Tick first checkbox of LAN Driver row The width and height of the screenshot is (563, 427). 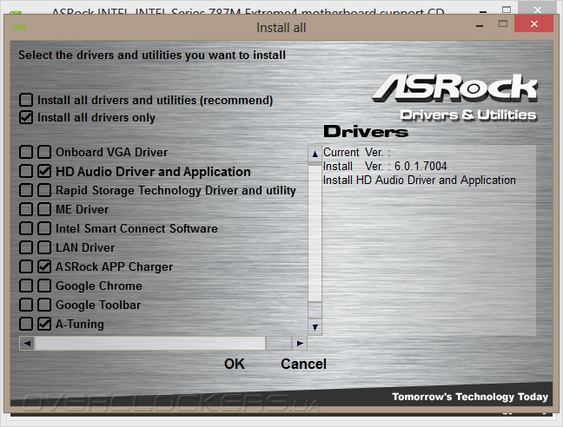[26, 247]
